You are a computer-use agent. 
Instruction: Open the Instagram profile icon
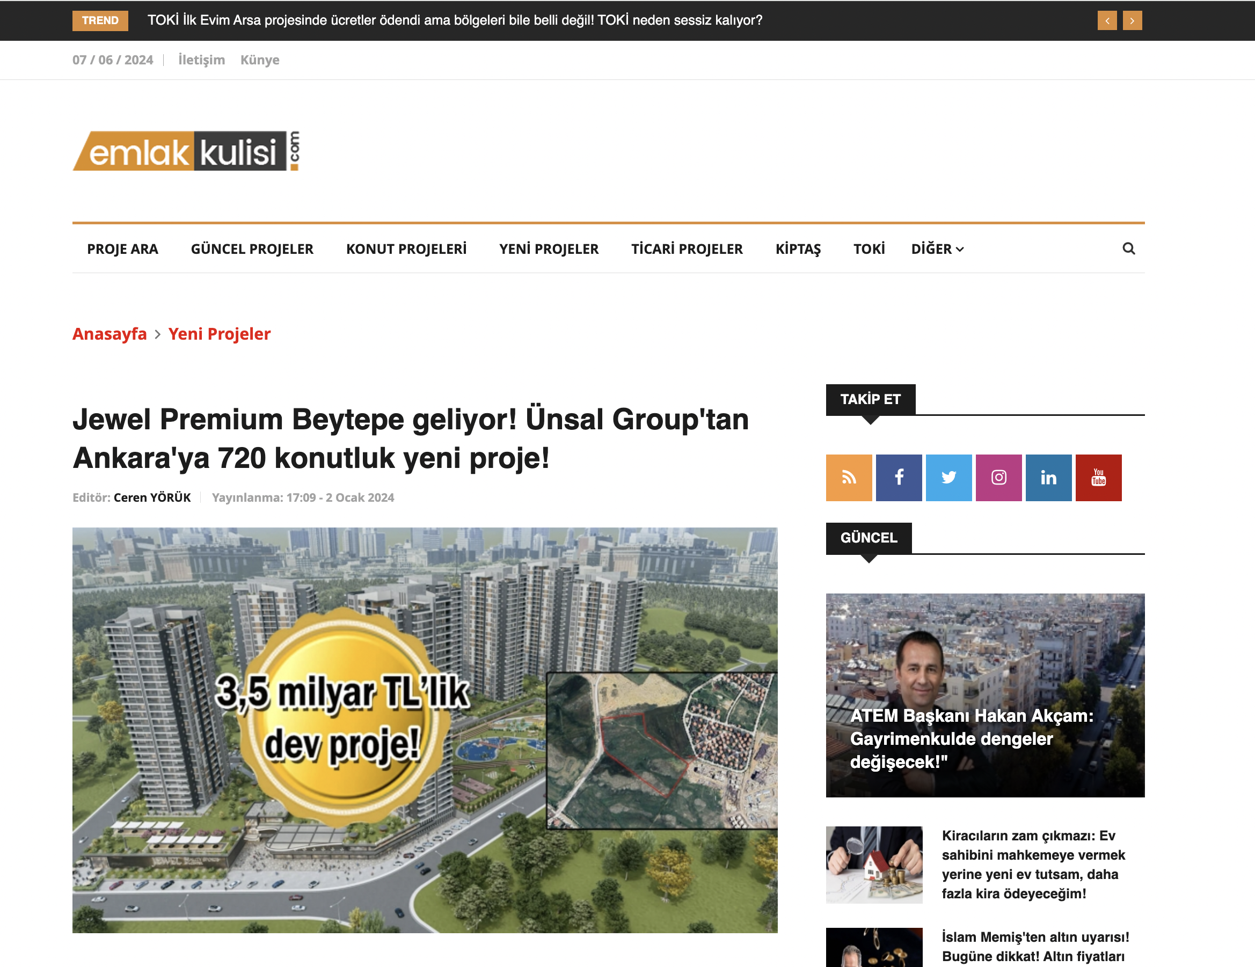click(999, 478)
